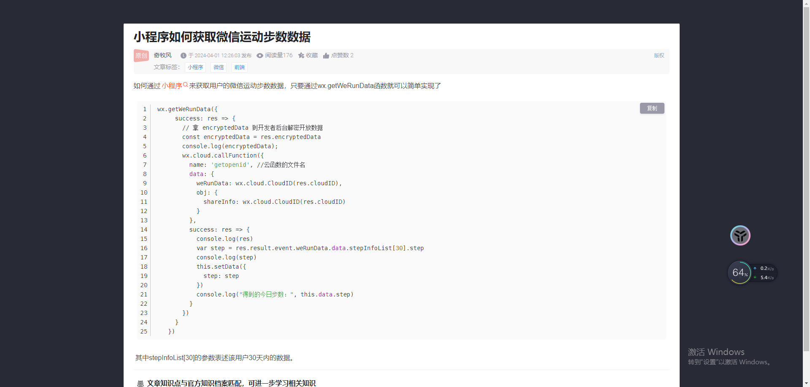Select the 小程序 article tag
Screen dimensions: 810x387
tap(195, 67)
